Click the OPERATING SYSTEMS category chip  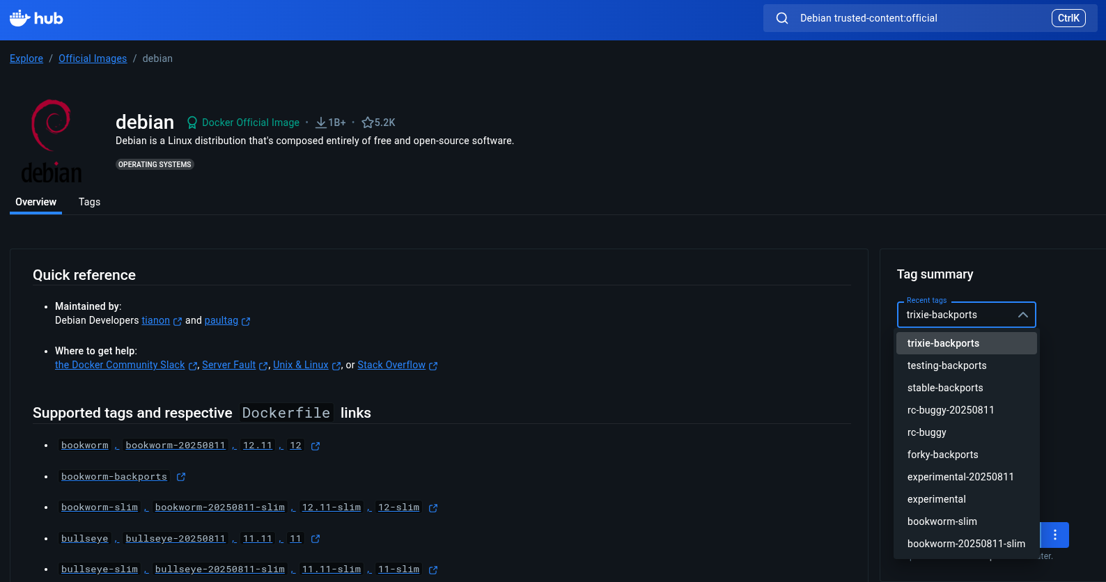tap(155, 164)
